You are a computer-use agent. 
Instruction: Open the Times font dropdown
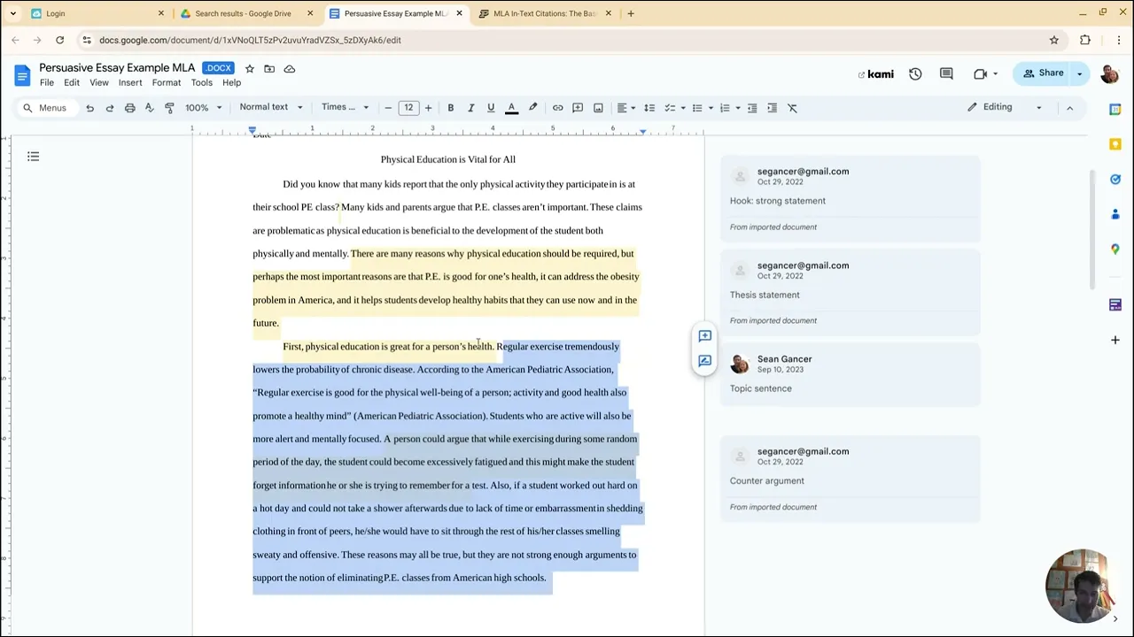[x=345, y=107]
